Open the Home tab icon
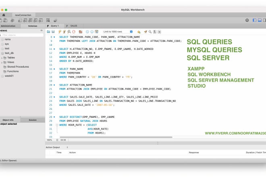Viewport: 266px width, 177px height. (4, 15)
